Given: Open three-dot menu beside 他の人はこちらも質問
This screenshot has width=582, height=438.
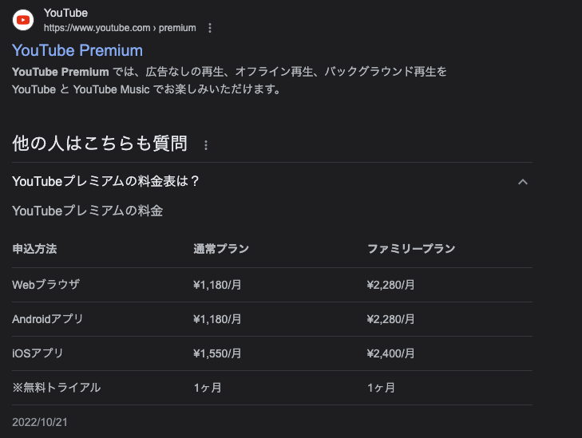Looking at the screenshot, I should (206, 145).
